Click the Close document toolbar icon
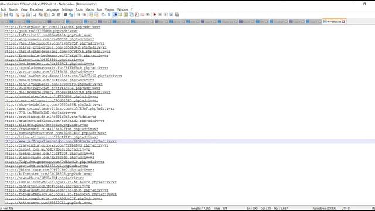This screenshot has width=375, height=211. click(x=17, y=15)
